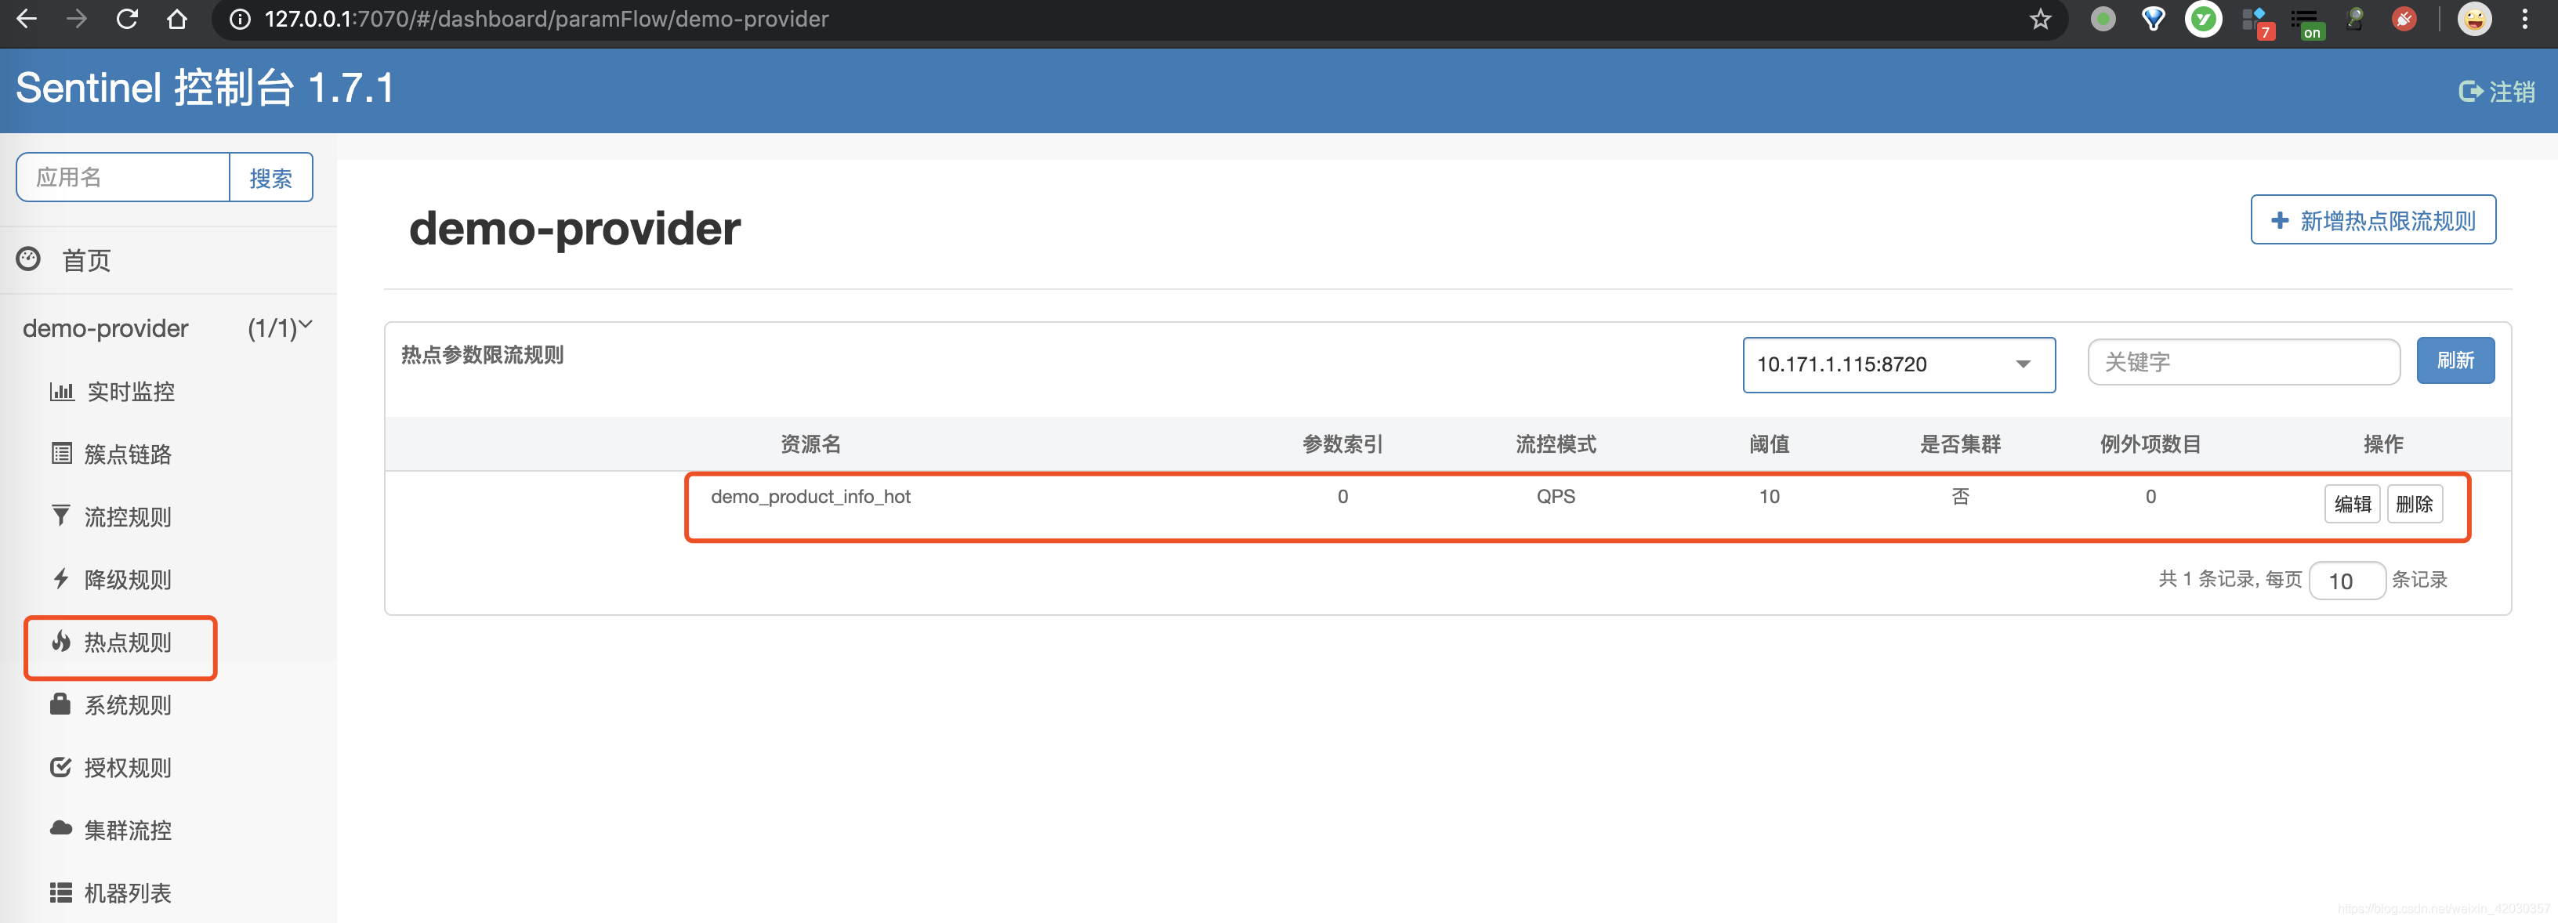Viewport: 2558px width, 923px height.
Task: Click the real-time monitoring bar chart icon
Action: 62,391
